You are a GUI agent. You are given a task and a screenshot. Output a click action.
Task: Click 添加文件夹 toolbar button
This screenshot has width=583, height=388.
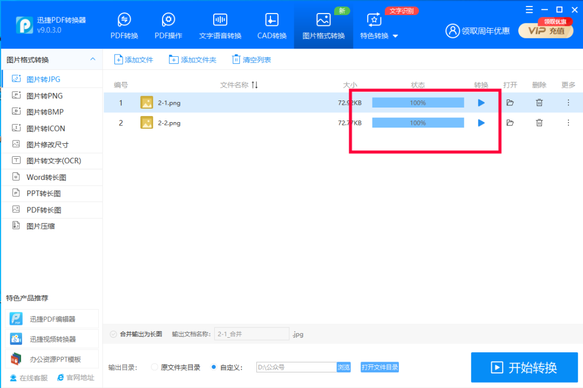(192, 59)
